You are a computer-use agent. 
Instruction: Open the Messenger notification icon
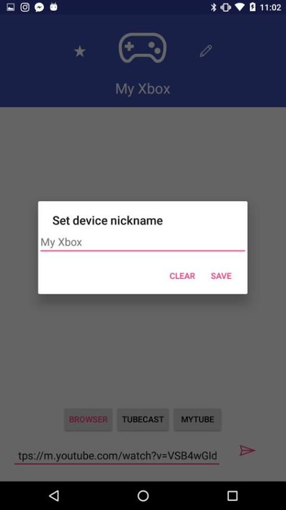pyautogui.click(x=39, y=7)
